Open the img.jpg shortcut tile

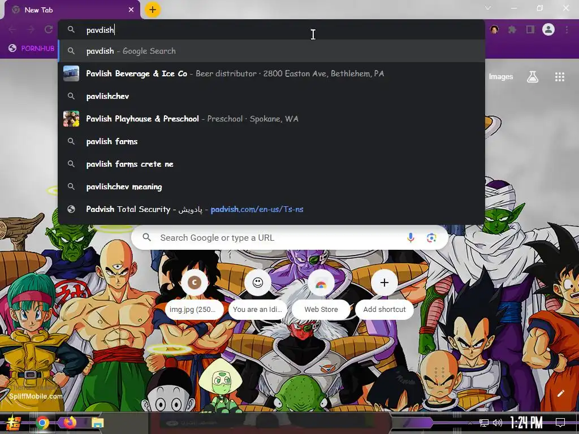point(195,295)
